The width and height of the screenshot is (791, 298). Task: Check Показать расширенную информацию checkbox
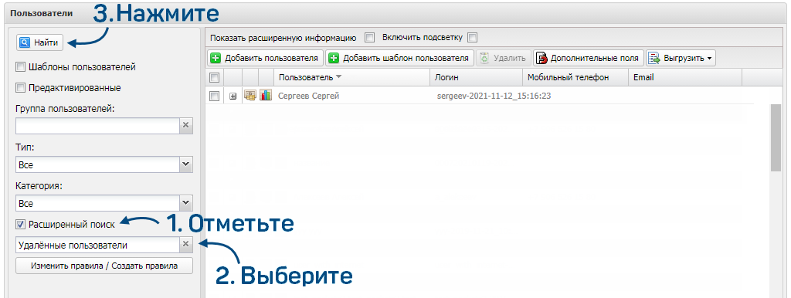pos(370,38)
